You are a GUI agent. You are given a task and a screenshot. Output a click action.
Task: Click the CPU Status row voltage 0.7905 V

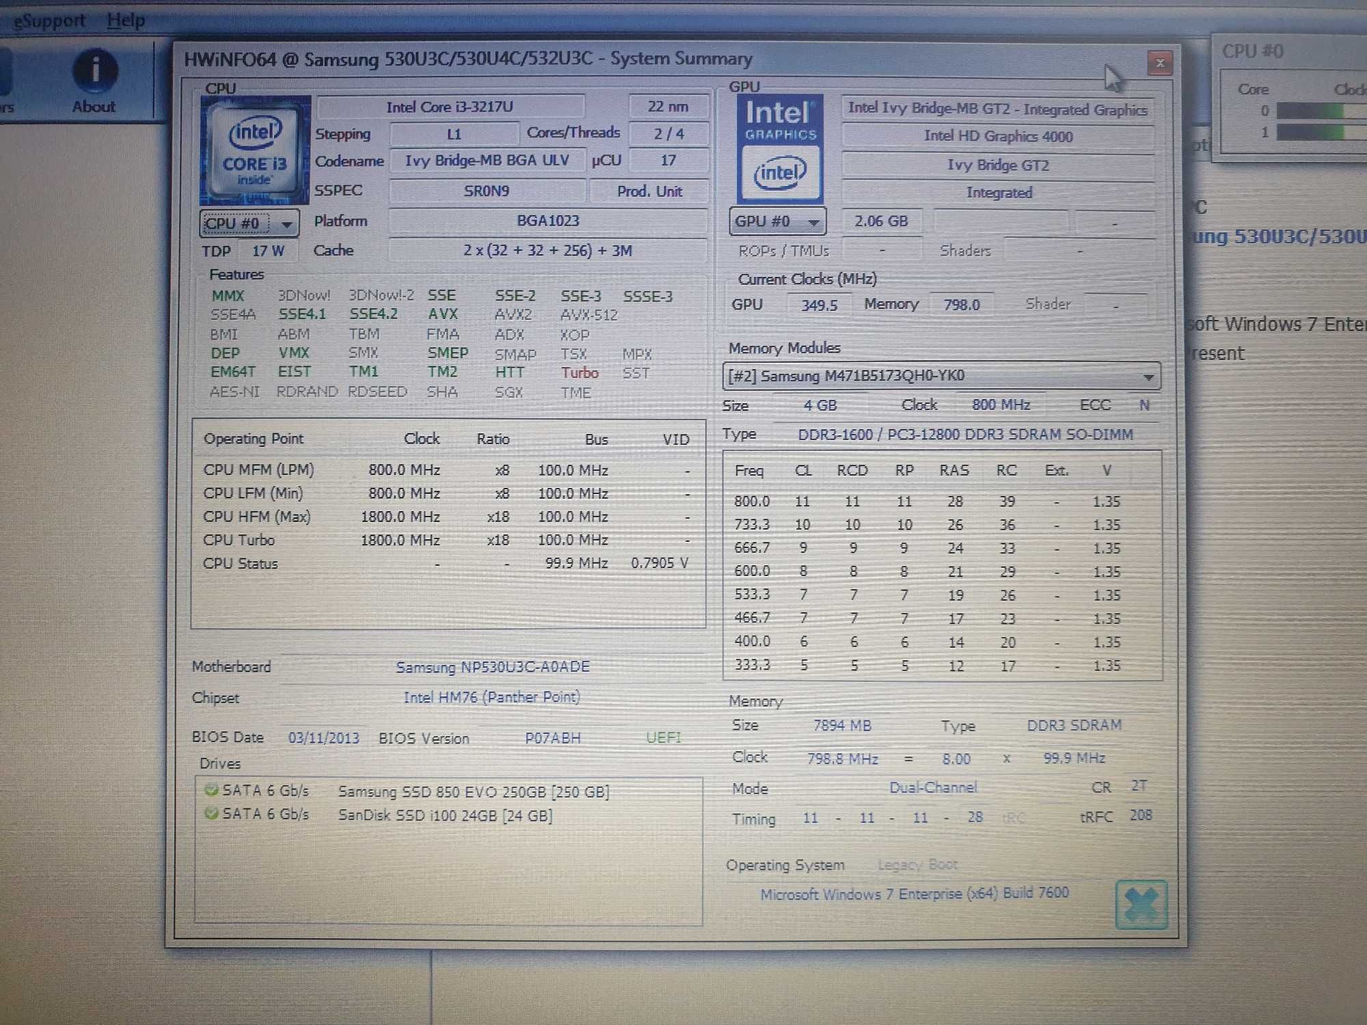660,563
